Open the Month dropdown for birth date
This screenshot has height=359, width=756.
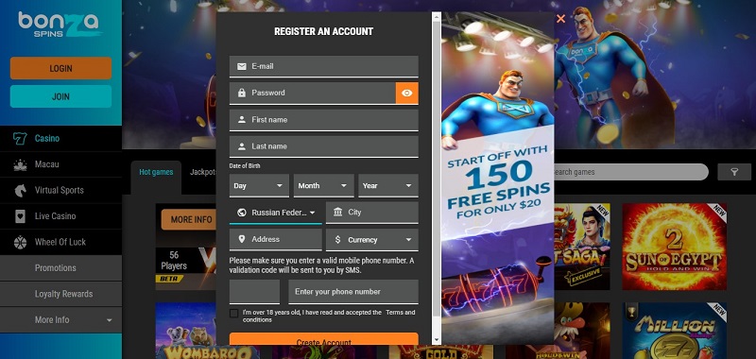coord(323,185)
